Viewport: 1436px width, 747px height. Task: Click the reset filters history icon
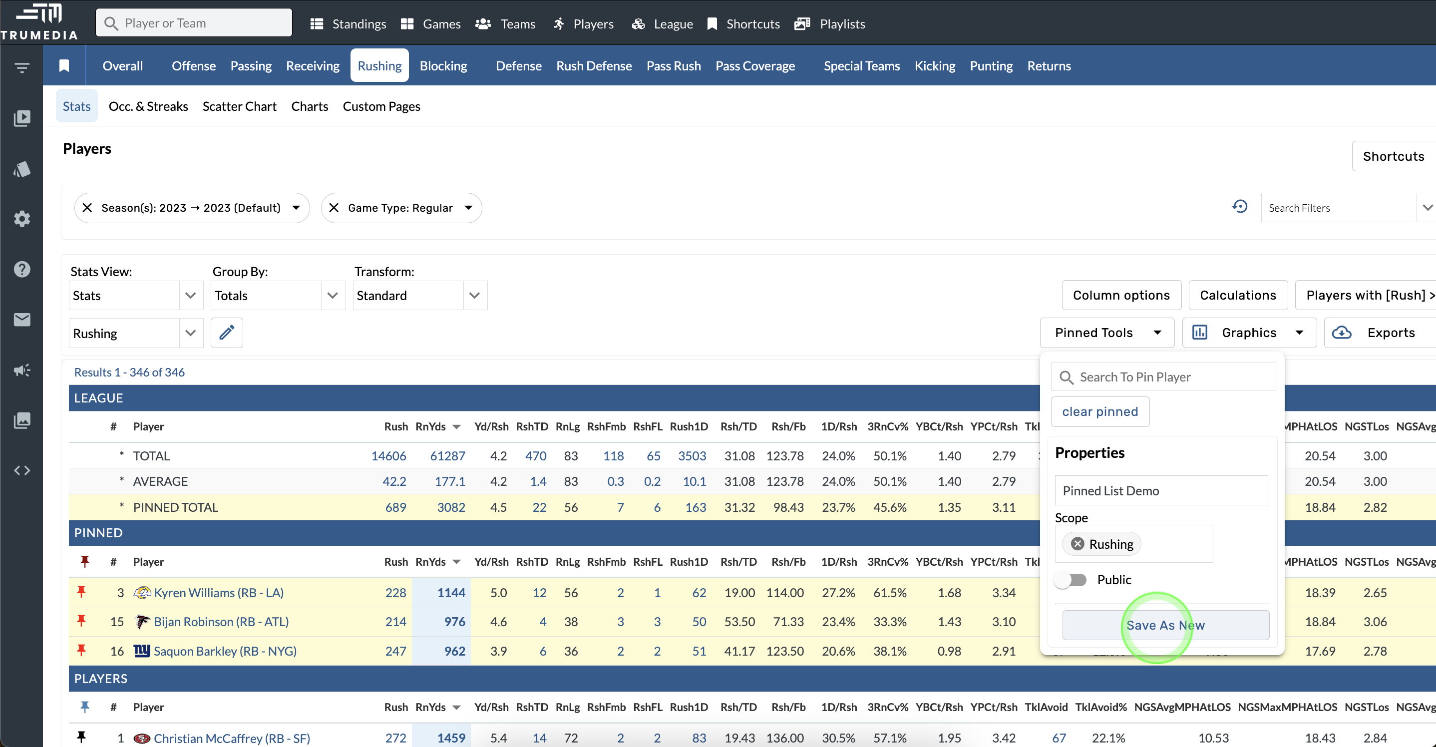pyautogui.click(x=1239, y=207)
